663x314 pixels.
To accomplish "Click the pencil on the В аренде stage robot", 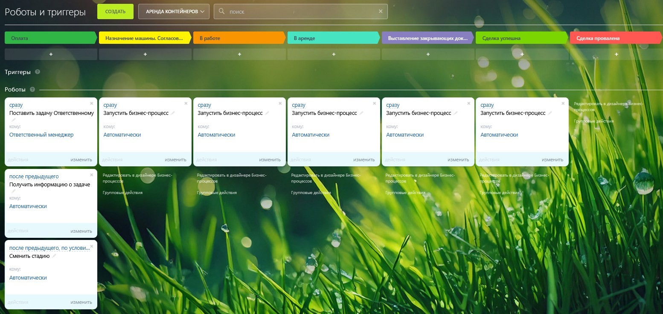I will tap(361, 113).
